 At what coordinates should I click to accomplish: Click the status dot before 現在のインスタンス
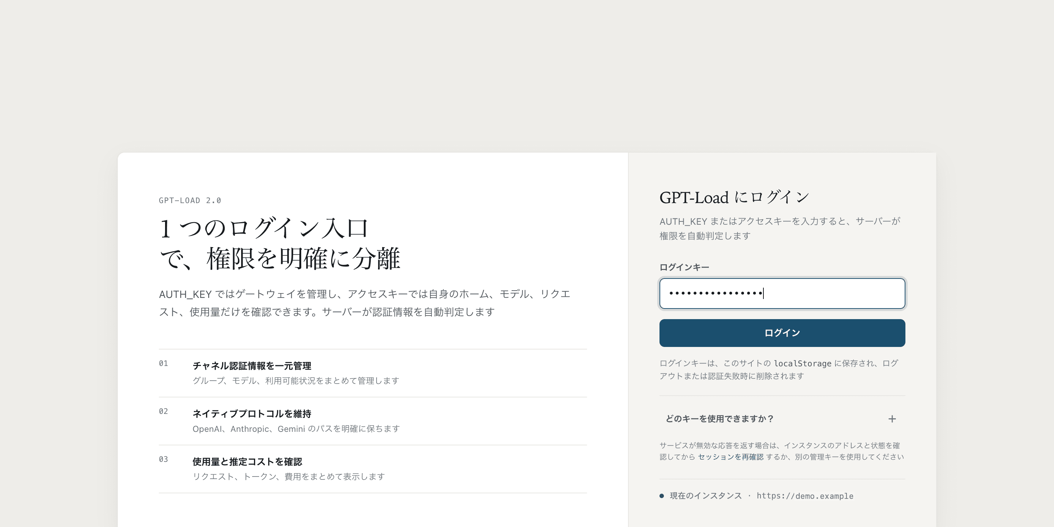point(662,496)
